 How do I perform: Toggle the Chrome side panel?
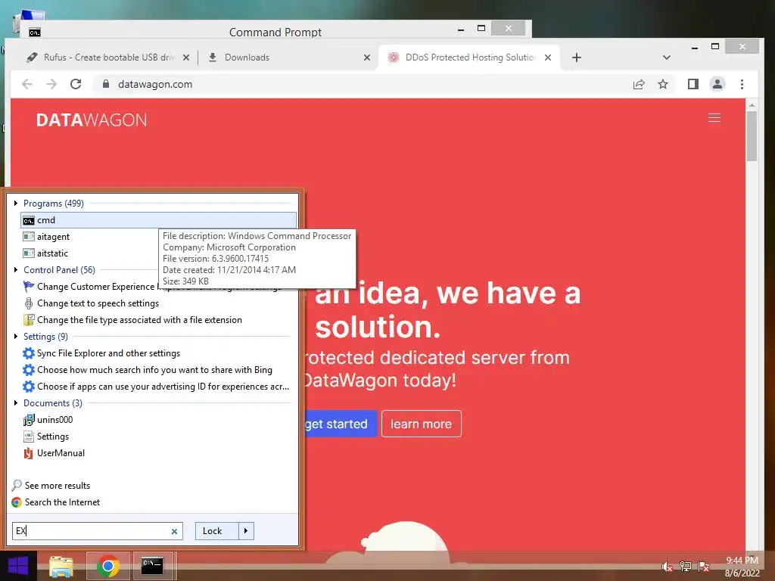693,85
